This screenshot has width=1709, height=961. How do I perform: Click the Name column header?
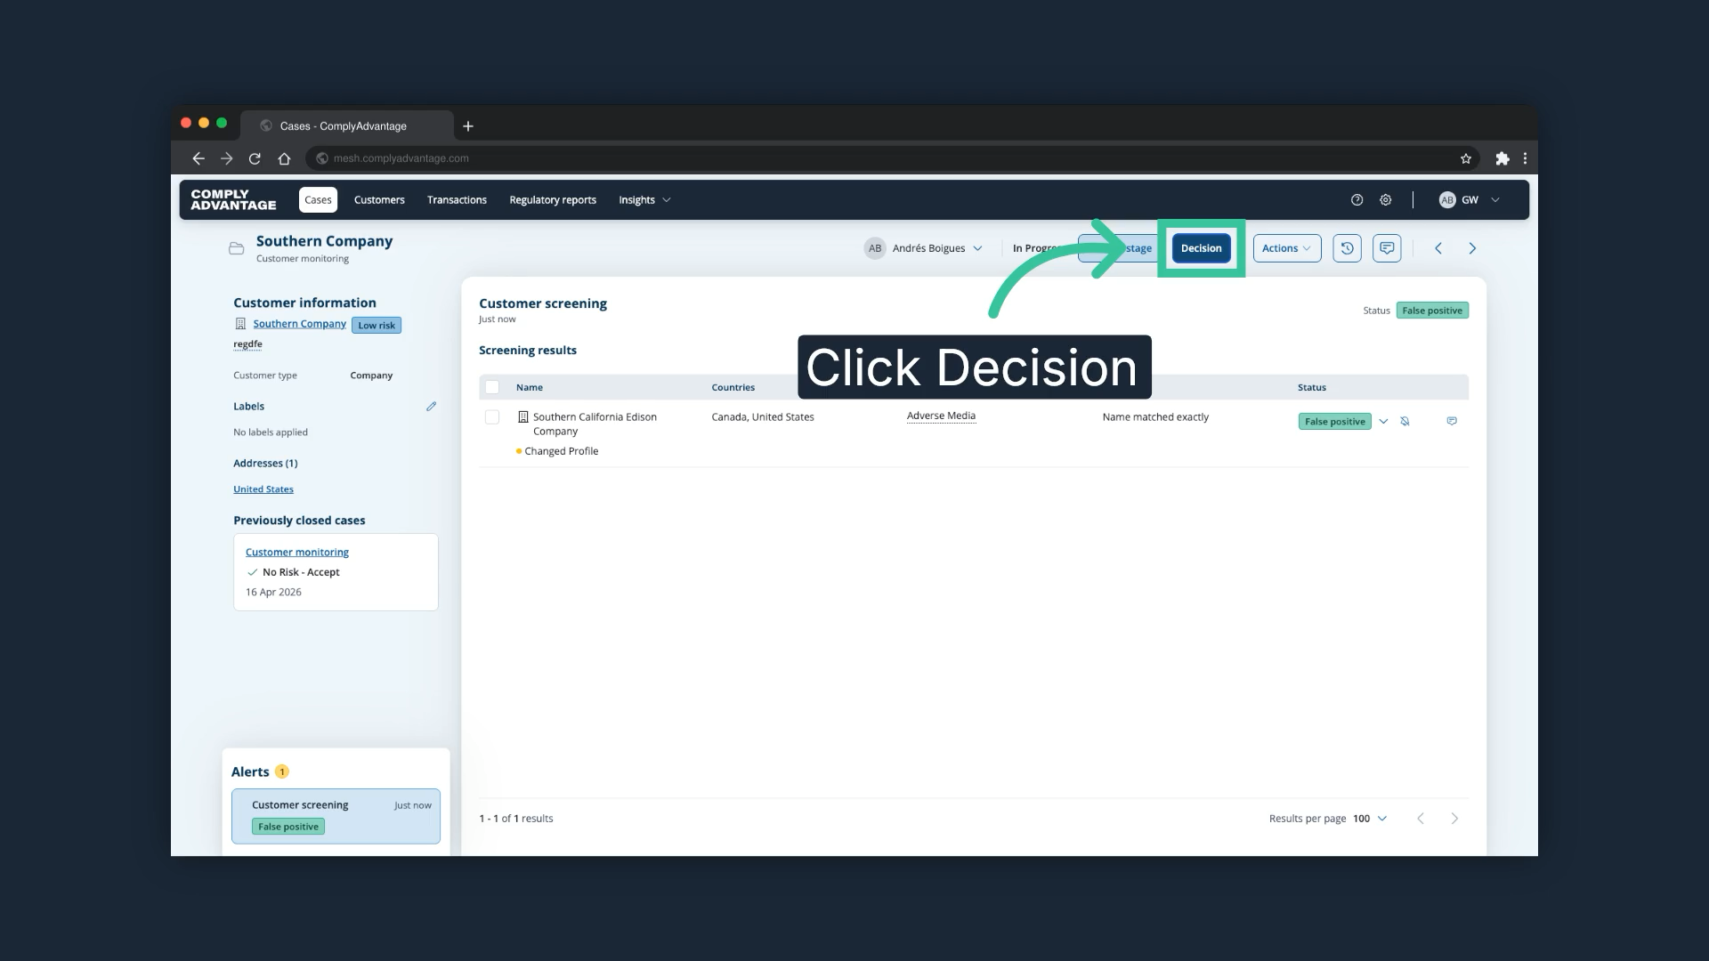(x=530, y=388)
